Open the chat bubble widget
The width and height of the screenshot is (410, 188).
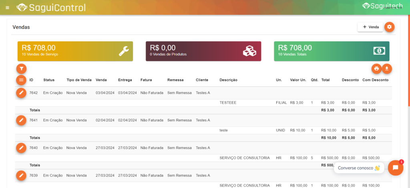tap(395, 168)
